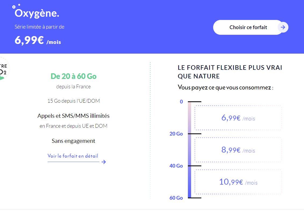Image resolution: width=304 pixels, height=211 pixels.
Task: Click the green De 20 à 60 Go heading
Action: pos(73,77)
